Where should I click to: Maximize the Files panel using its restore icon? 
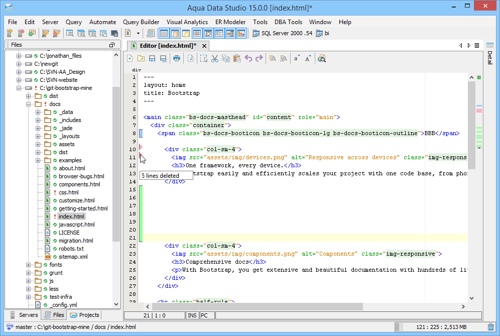pyautogui.click(x=111, y=45)
